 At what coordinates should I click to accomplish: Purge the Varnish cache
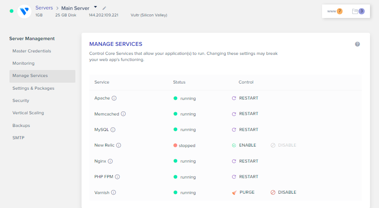pos(243,192)
